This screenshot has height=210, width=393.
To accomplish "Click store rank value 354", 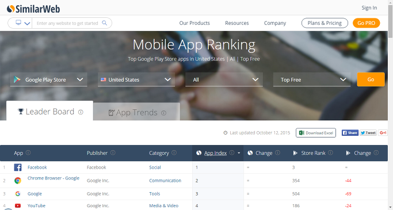I will pyautogui.click(x=296, y=181).
